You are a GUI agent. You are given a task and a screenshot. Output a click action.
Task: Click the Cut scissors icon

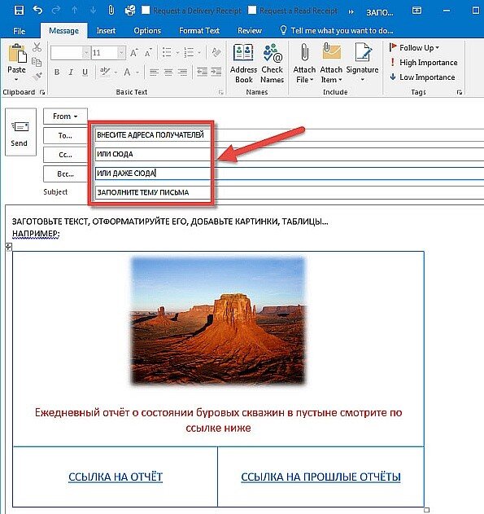click(x=37, y=47)
